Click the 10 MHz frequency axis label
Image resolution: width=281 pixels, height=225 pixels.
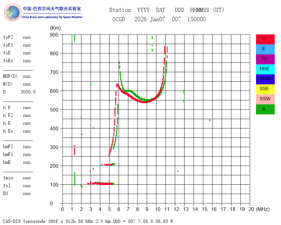click(158, 209)
